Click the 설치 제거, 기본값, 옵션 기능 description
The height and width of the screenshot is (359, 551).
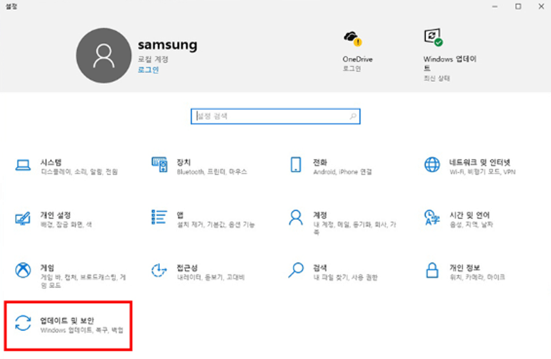[x=216, y=224]
